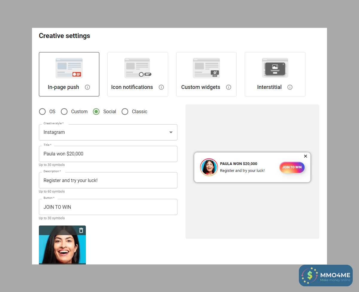This screenshot has height=292, width=359.
Task: Open the Creative style dropdown arrow
Action: point(171,132)
